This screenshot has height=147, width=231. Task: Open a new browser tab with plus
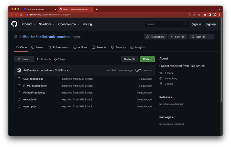tap(97, 9)
